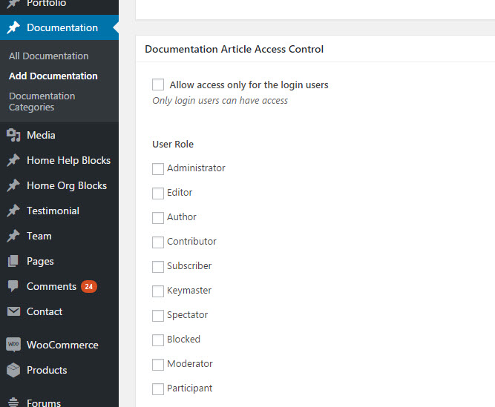This screenshot has width=495, height=407.
Task: Enable Allow access only for login users
Action: (x=158, y=85)
